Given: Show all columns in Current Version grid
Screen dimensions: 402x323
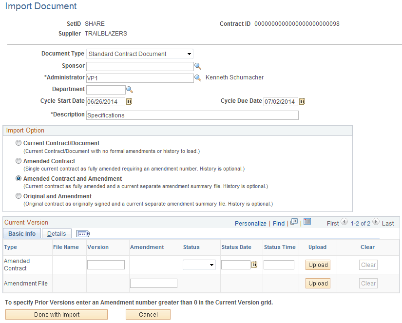Looking at the screenshot, I should pyautogui.click(x=82, y=233).
